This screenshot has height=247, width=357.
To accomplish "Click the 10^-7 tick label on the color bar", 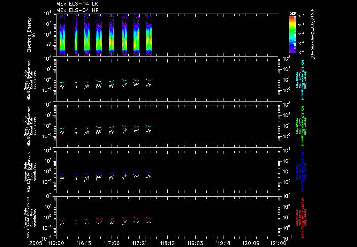I will 301,52.
